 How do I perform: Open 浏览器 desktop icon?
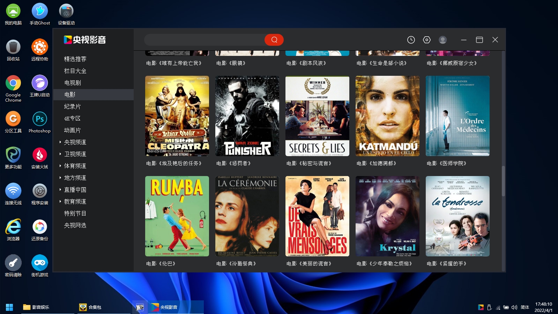13,230
